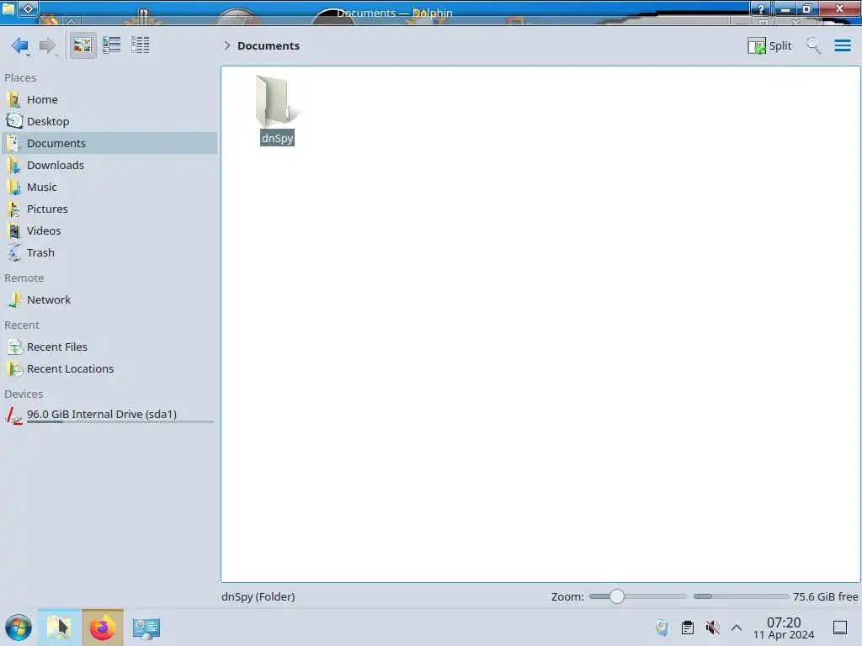
Task: Click the Pictures icon in sidebar
Action: click(14, 209)
